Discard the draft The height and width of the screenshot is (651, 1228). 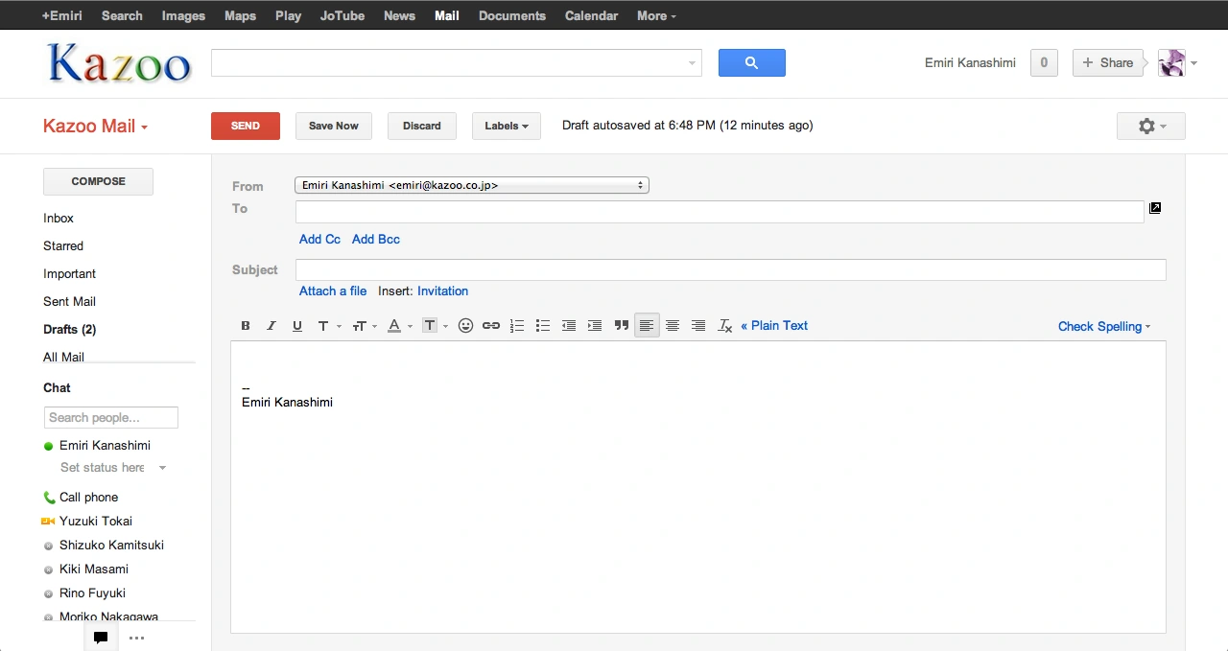(422, 126)
